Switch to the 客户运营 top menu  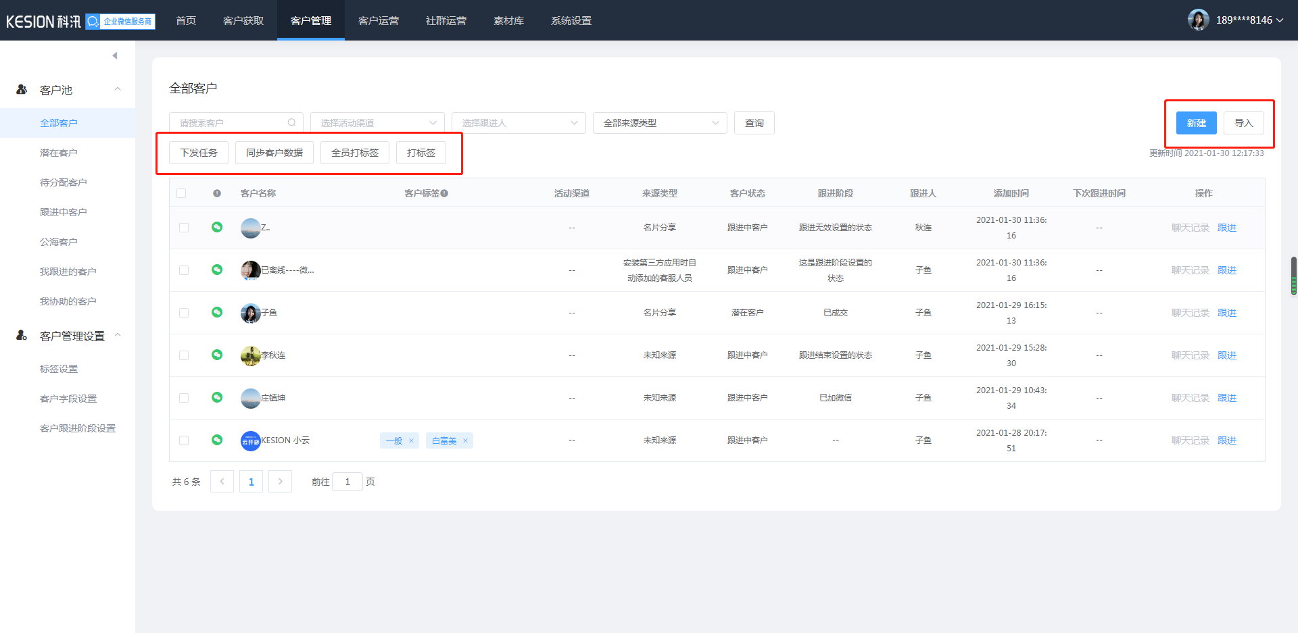(379, 21)
